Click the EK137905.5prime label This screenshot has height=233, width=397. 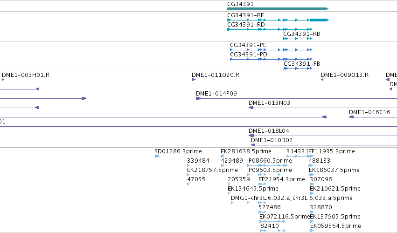(x=335, y=217)
